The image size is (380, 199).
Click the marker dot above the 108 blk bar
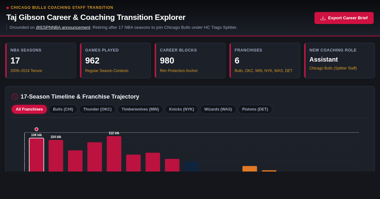36,129
